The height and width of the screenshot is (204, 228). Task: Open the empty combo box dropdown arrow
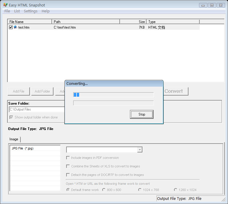(140, 149)
